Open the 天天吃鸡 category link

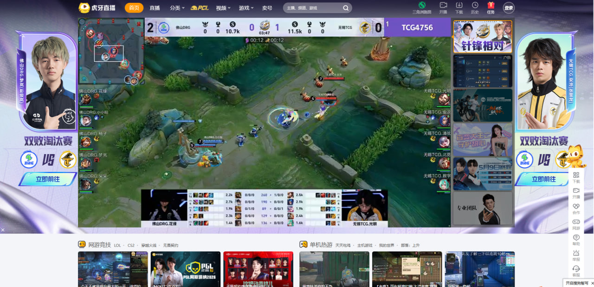pyautogui.click(x=343, y=245)
